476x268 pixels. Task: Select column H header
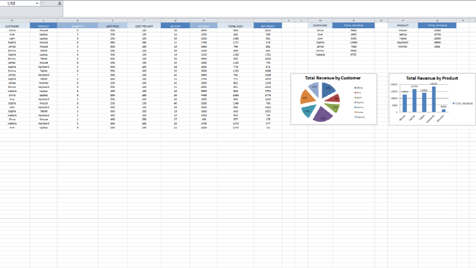click(x=203, y=20)
